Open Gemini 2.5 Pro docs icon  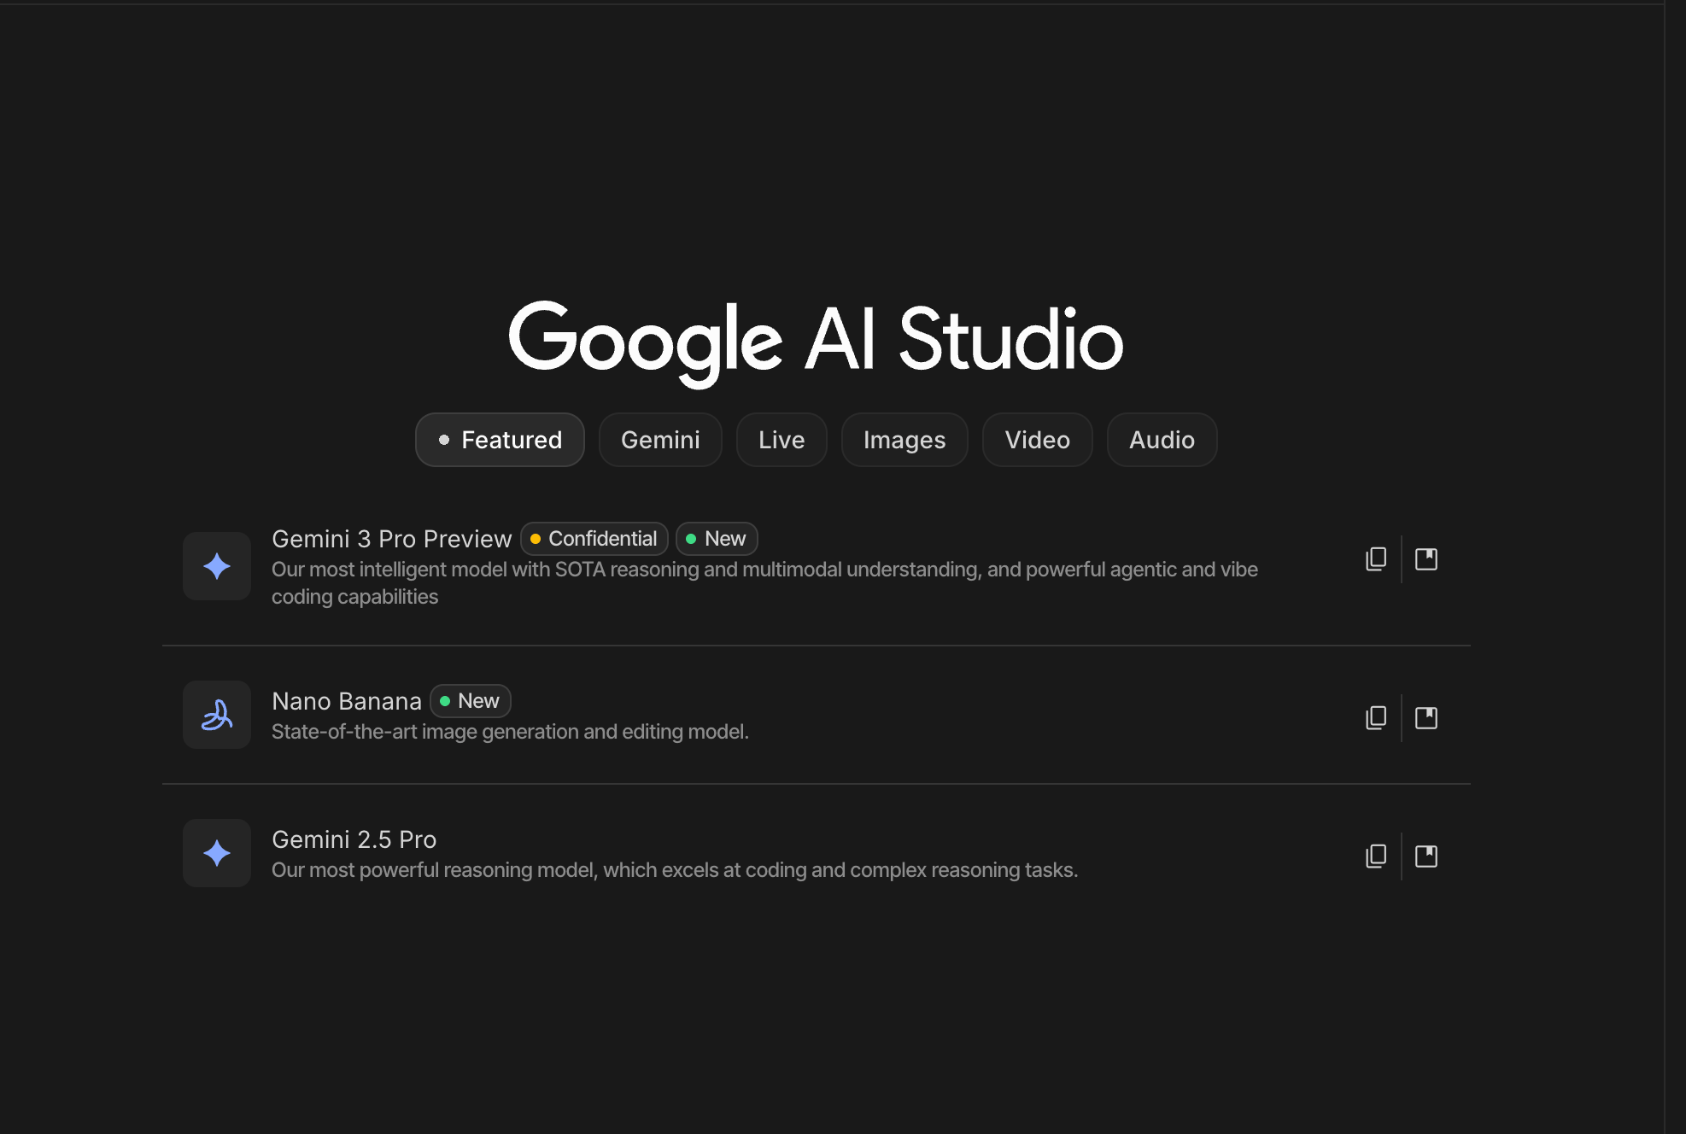click(1426, 856)
